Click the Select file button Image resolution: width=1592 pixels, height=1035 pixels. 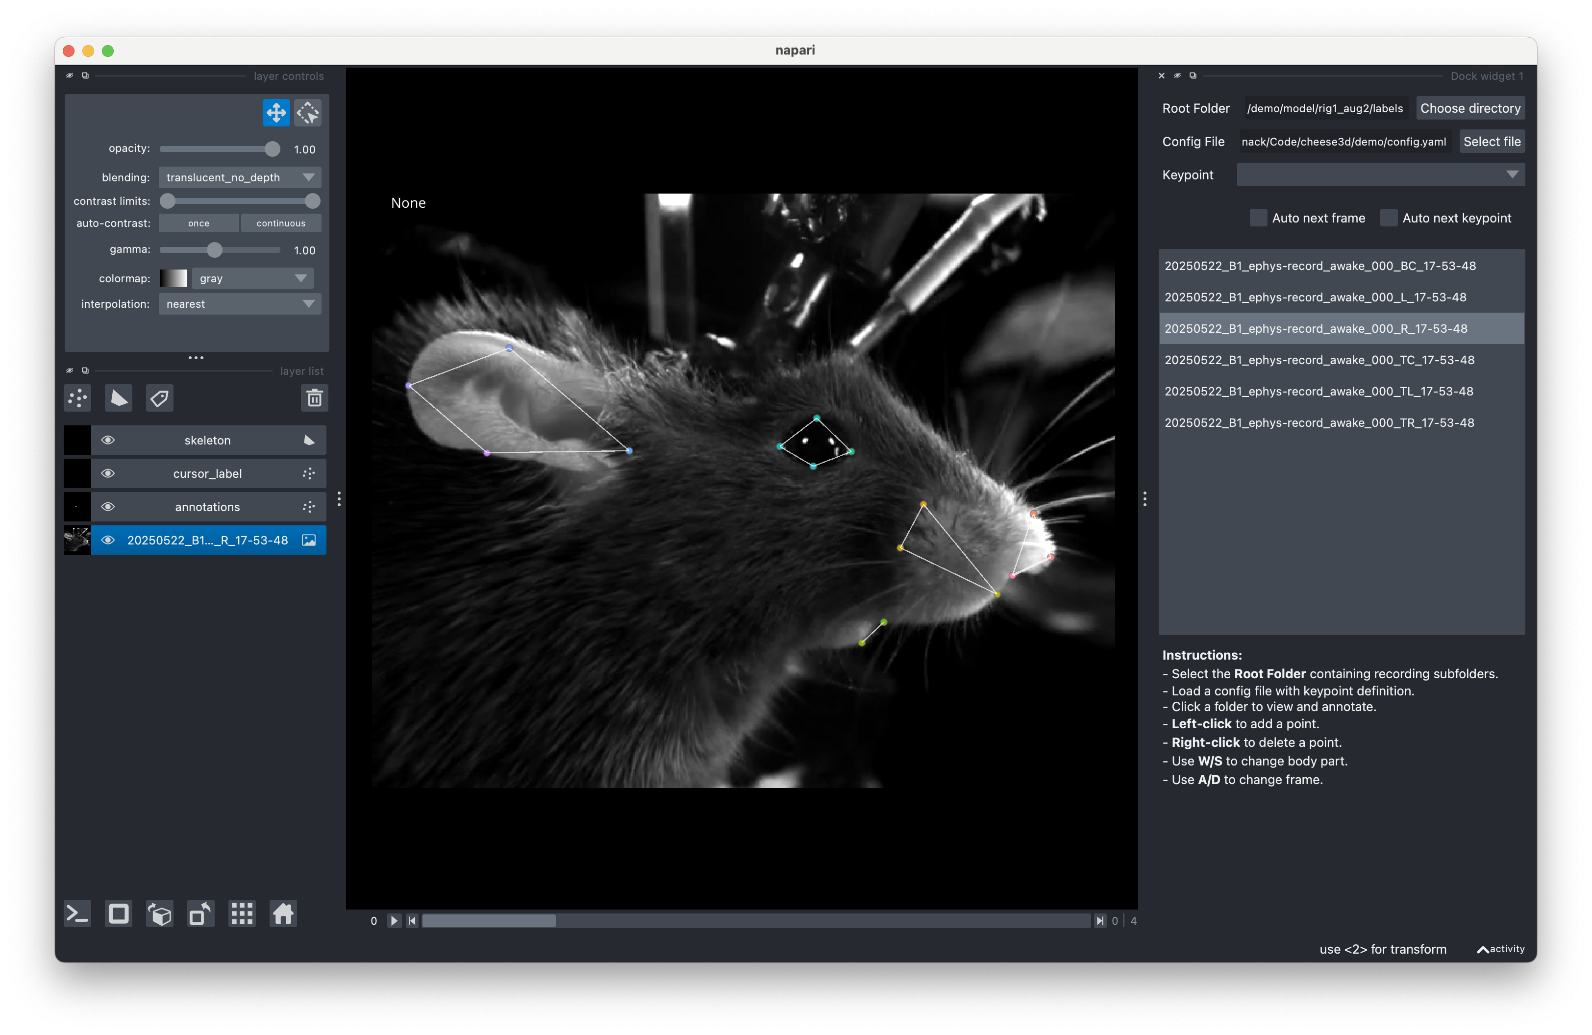(x=1492, y=141)
